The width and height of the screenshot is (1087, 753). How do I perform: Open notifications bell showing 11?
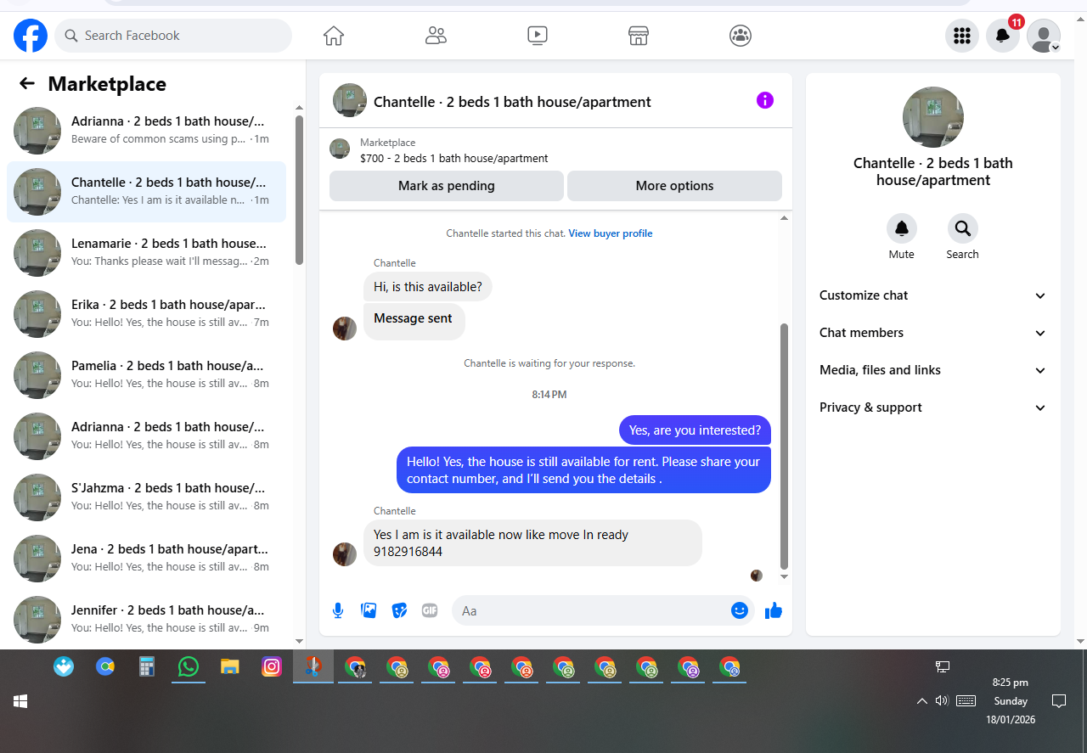1003,36
